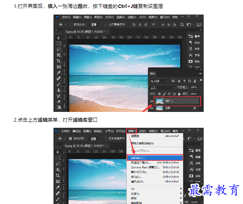Select Eyedropper tool in step 1 screenshot

(x=59, y=73)
